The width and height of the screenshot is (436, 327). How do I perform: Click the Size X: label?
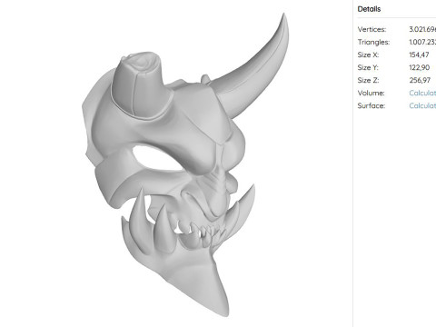coord(368,54)
